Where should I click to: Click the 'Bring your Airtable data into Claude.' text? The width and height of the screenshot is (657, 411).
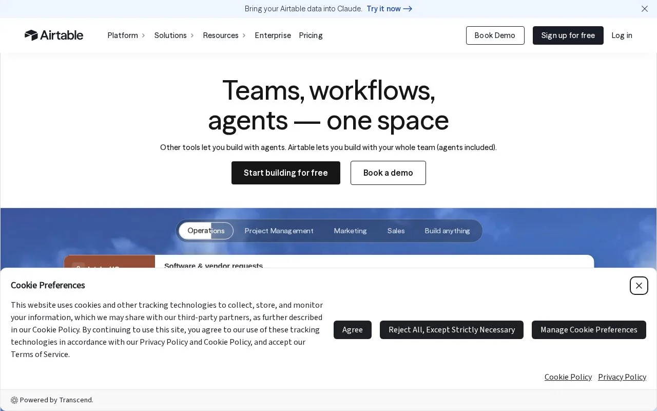303,9
